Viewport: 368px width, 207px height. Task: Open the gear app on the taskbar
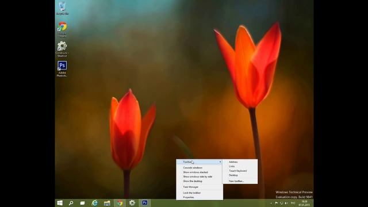(132, 203)
